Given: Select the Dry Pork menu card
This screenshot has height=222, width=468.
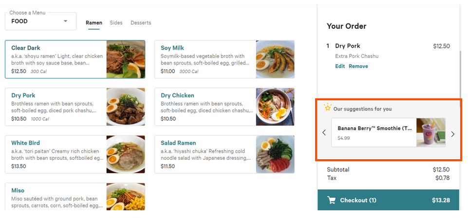Looking at the screenshot, I should (56, 107).
